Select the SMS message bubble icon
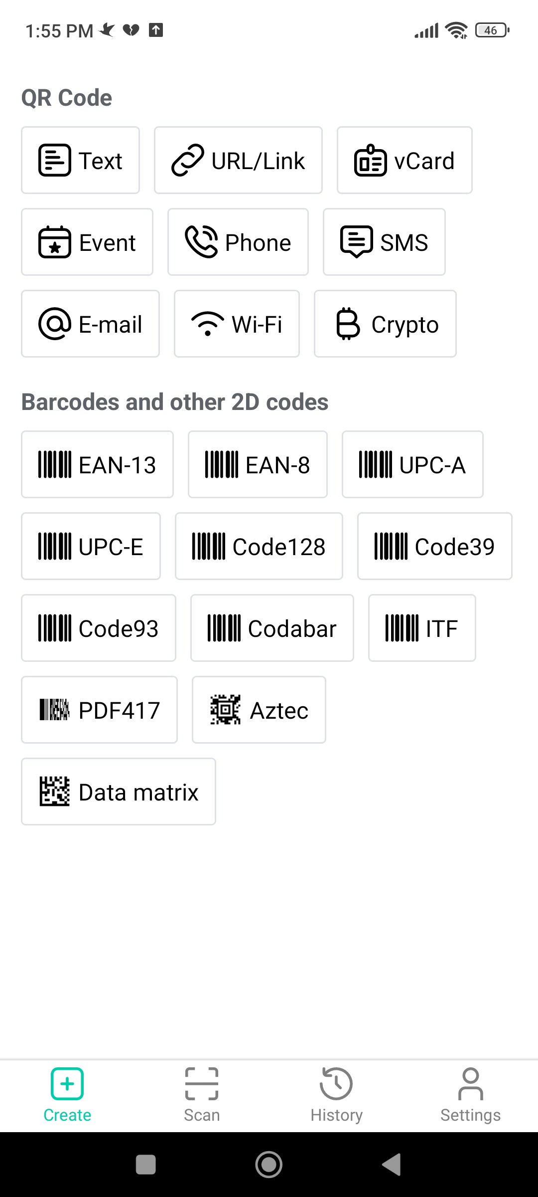 point(356,242)
